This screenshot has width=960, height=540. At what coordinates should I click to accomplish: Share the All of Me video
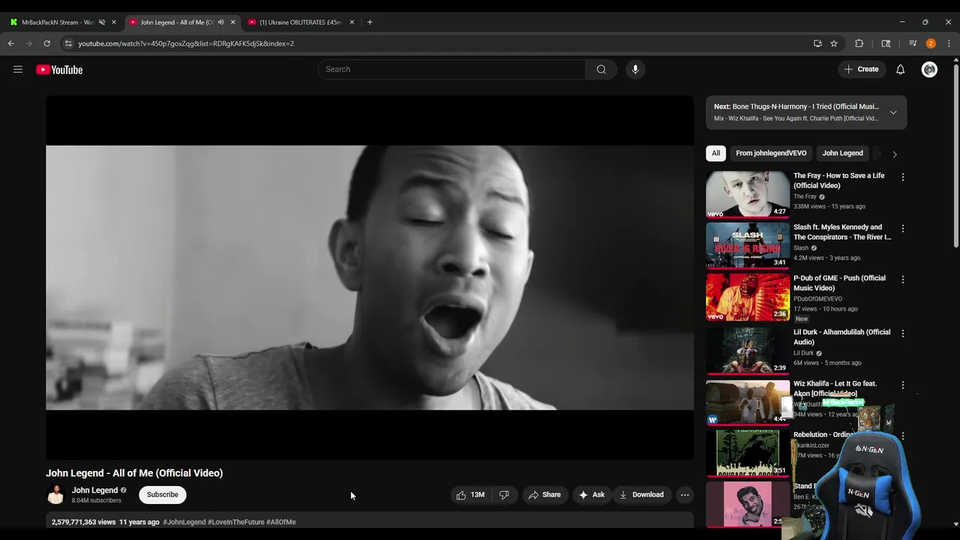pos(544,495)
